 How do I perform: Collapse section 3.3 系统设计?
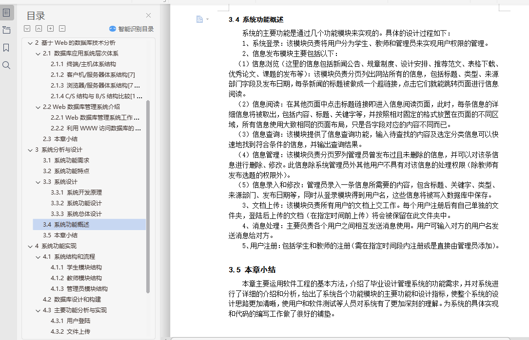tap(38, 182)
